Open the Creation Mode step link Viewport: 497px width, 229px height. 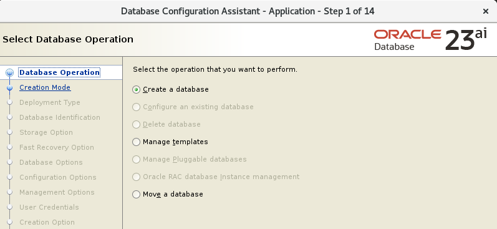(45, 87)
